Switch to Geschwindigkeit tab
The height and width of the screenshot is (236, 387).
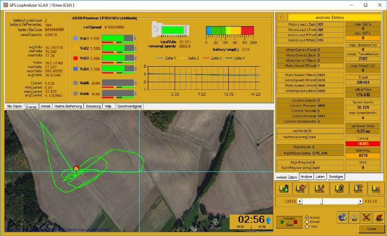129,106
